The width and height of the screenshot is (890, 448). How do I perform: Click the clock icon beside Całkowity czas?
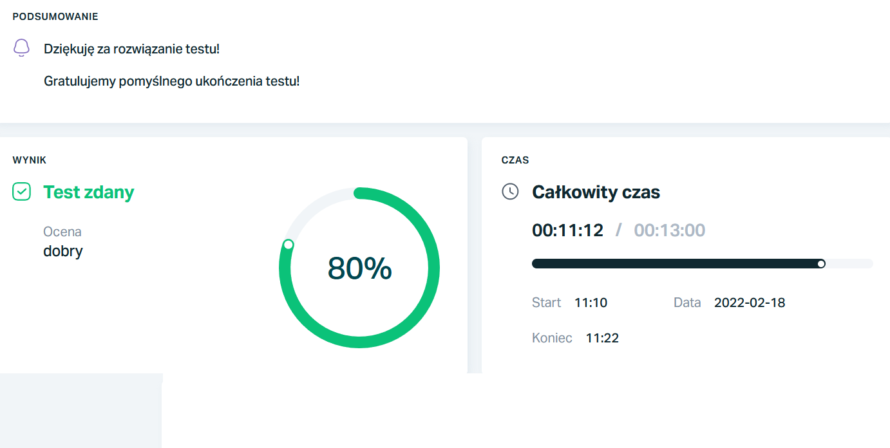coord(510,192)
